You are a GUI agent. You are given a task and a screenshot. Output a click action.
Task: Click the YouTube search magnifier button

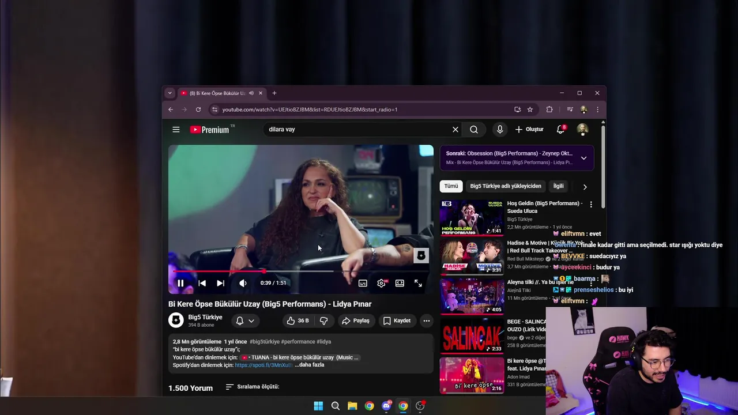(474, 130)
